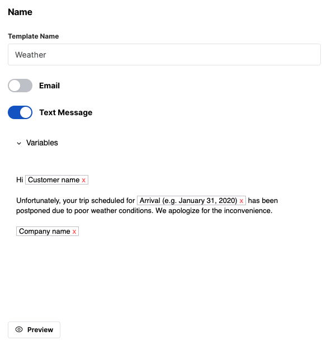The image size is (327, 345).
Task: Collapse the Variables section
Action: coord(37,143)
